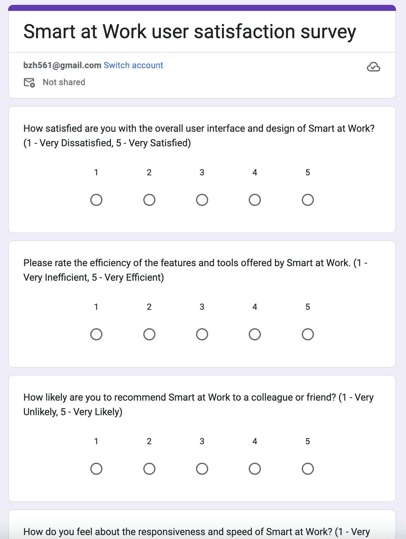The image size is (406, 539).
Task: Choose 2 for efficiency of features question
Action: click(x=149, y=334)
